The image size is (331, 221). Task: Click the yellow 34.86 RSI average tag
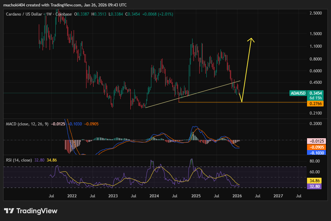point(315,181)
